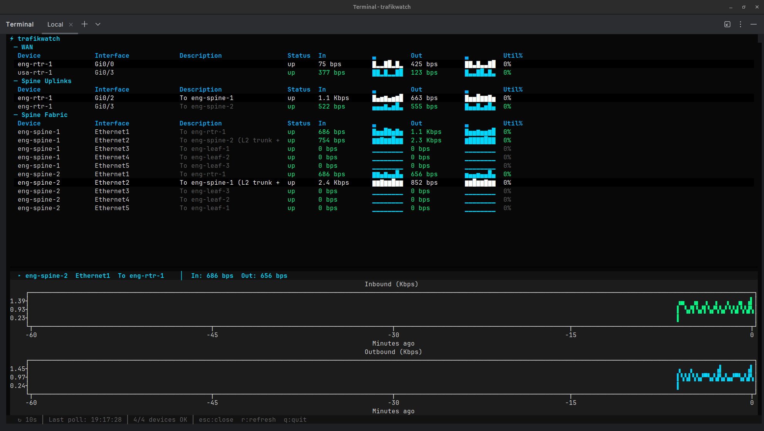
Task: Click r:refresh in the status bar
Action: [259, 419]
